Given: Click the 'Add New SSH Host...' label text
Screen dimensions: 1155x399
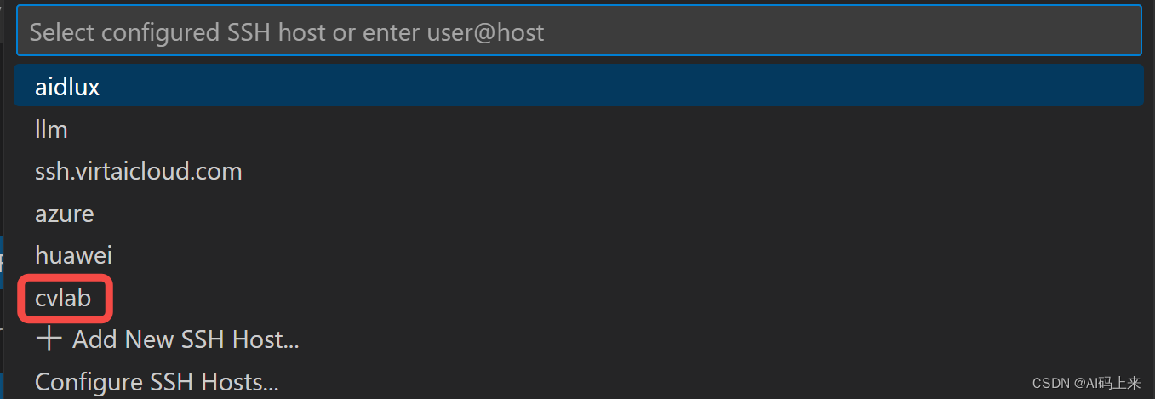Looking at the screenshot, I should 186,339.
